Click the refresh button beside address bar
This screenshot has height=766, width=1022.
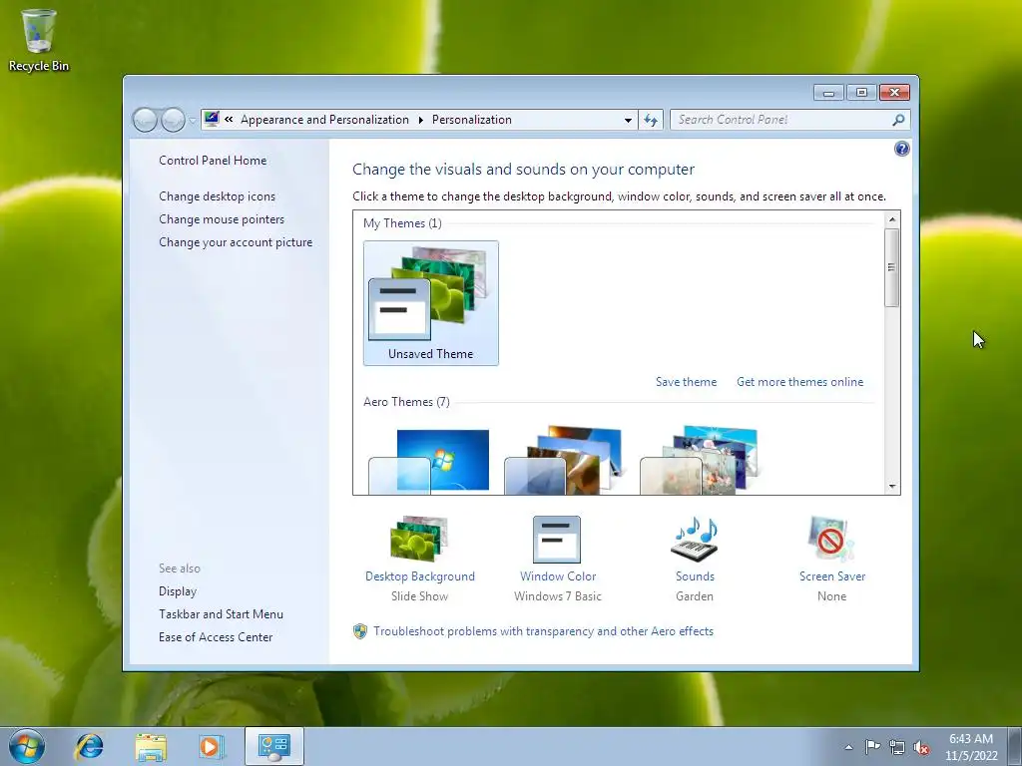point(651,120)
